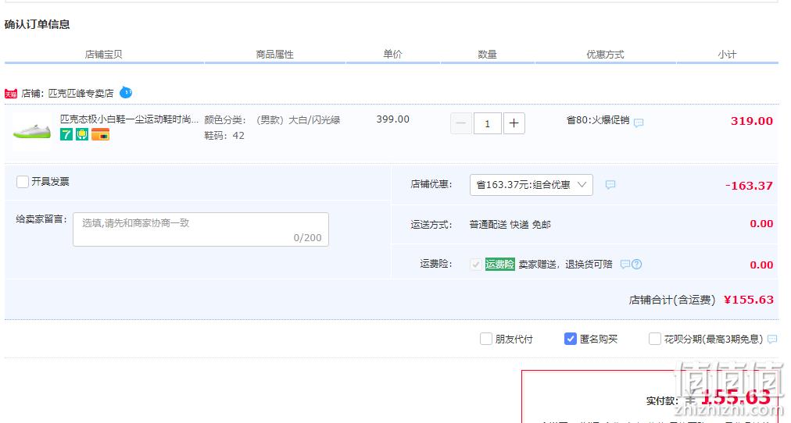Increase quantity with the plus button
The height and width of the screenshot is (423, 791).
pyautogui.click(x=514, y=123)
